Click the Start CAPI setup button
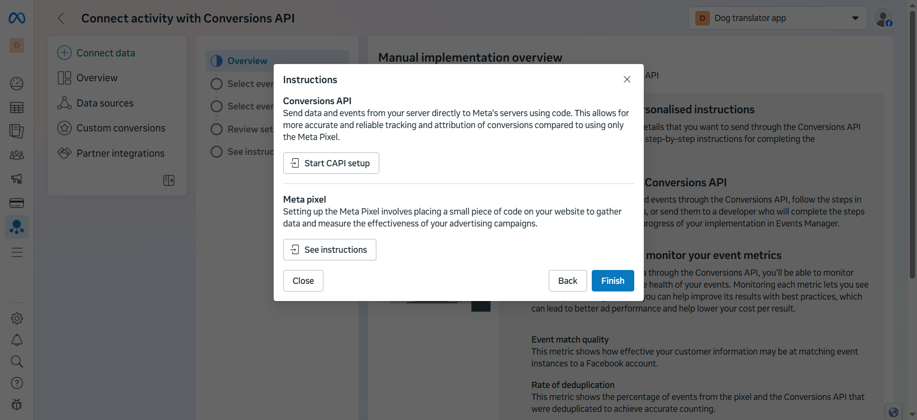Viewport: 917px width, 420px height. click(x=331, y=163)
